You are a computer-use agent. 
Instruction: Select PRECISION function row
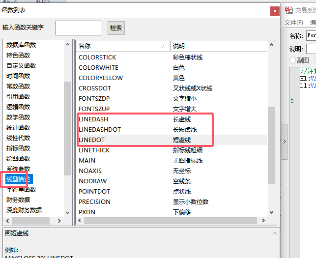point(172,202)
